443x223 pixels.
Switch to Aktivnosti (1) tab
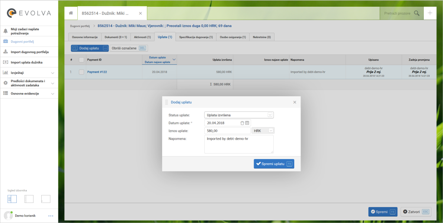[142, 37]
